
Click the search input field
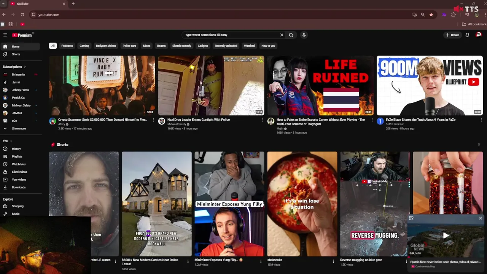click(x=231, y=35)
